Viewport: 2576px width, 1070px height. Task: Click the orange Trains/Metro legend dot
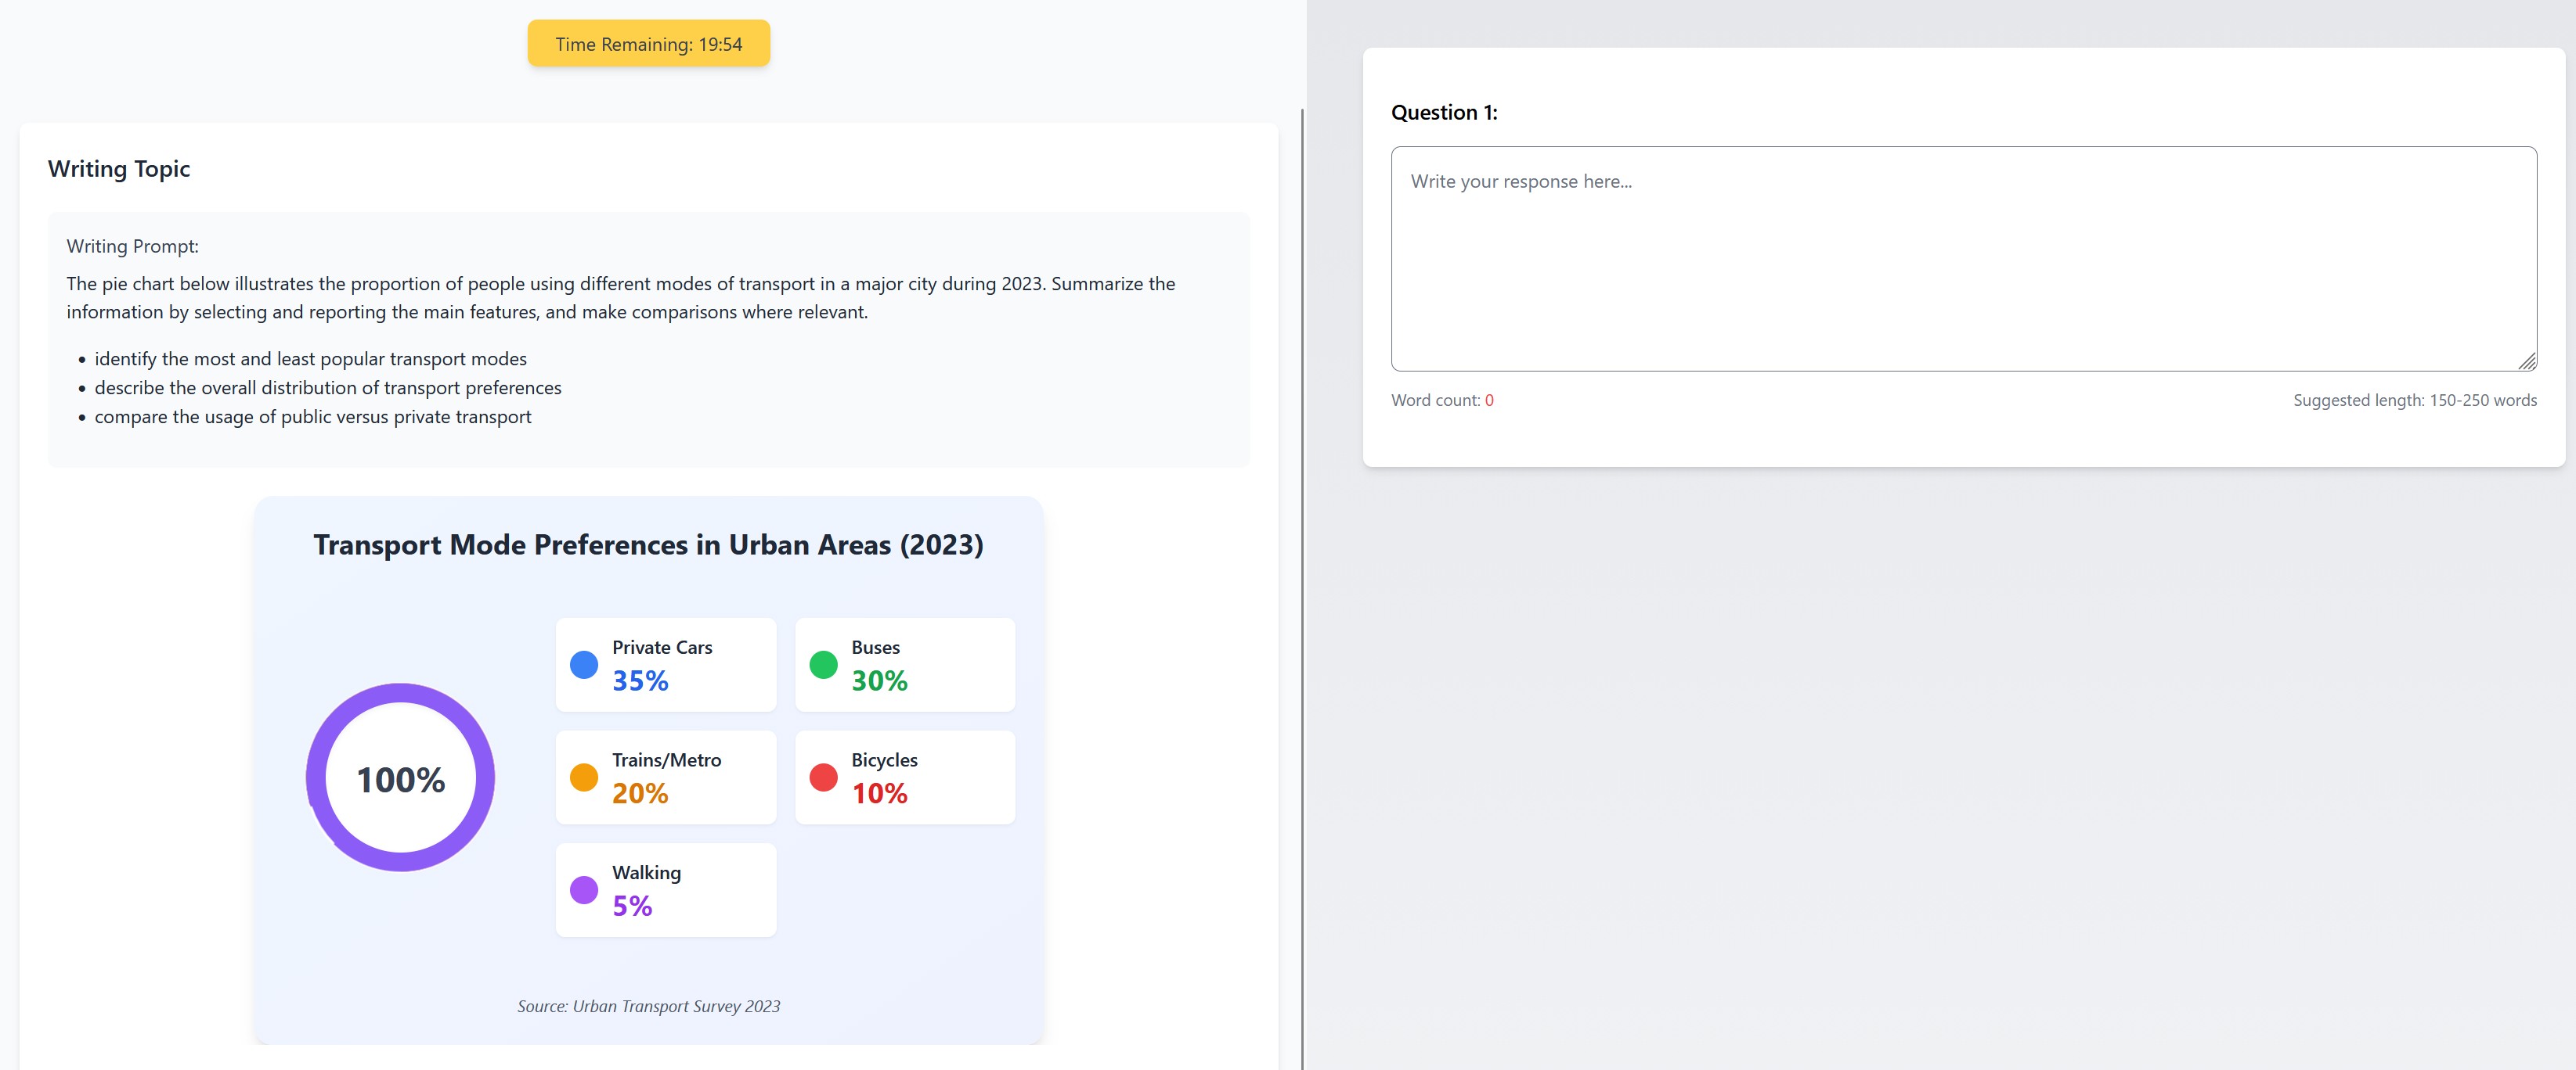(584, 777)
